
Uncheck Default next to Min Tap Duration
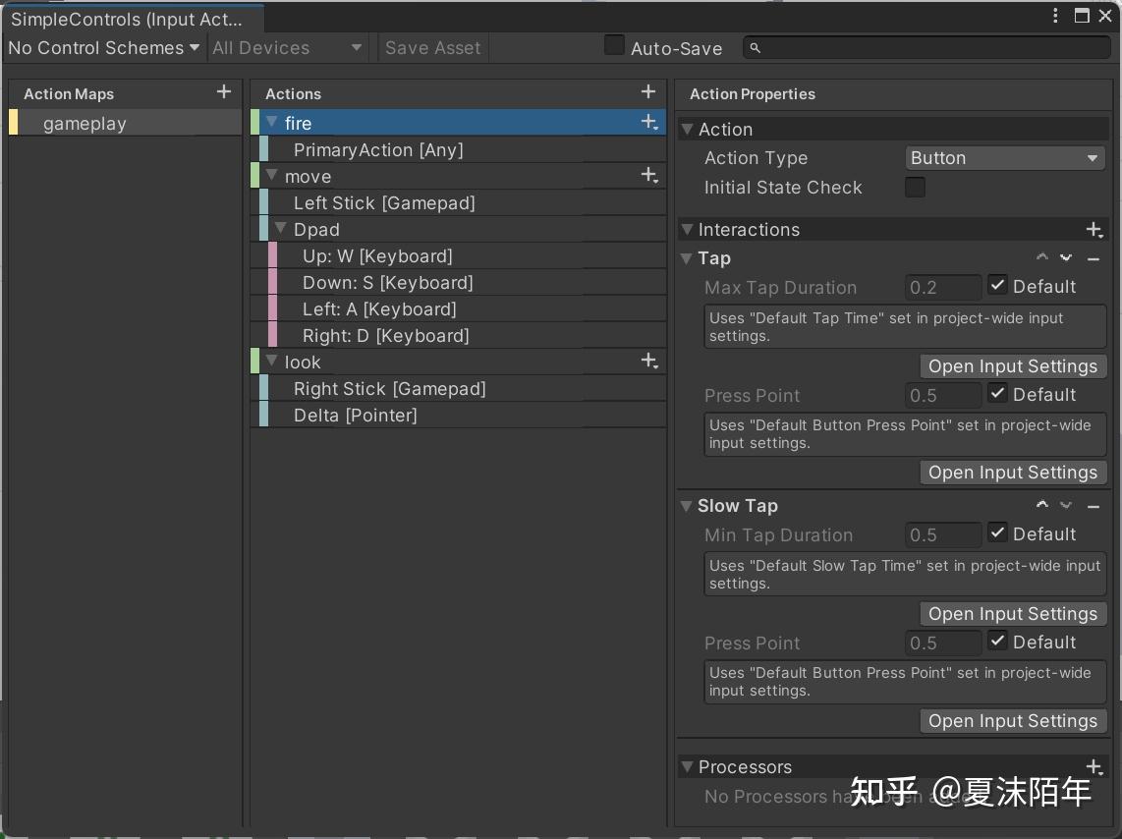click(998, 533)
